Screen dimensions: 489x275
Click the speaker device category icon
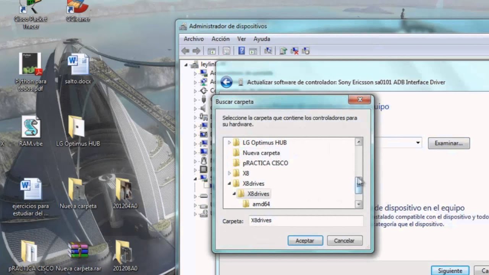coord(204,108)
